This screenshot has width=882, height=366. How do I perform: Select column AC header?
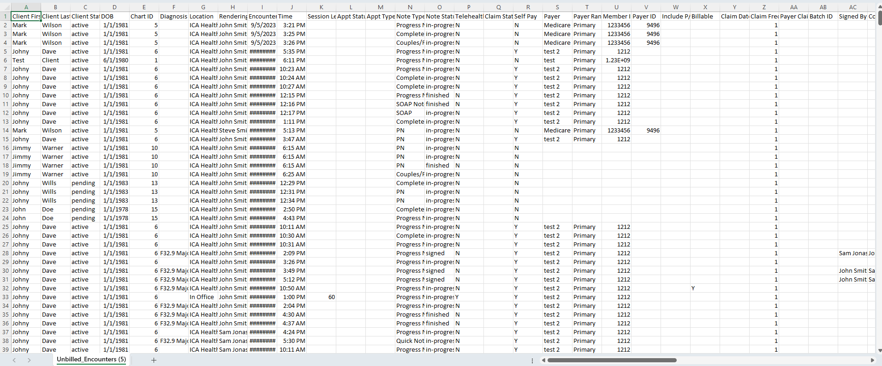(852, 7)
